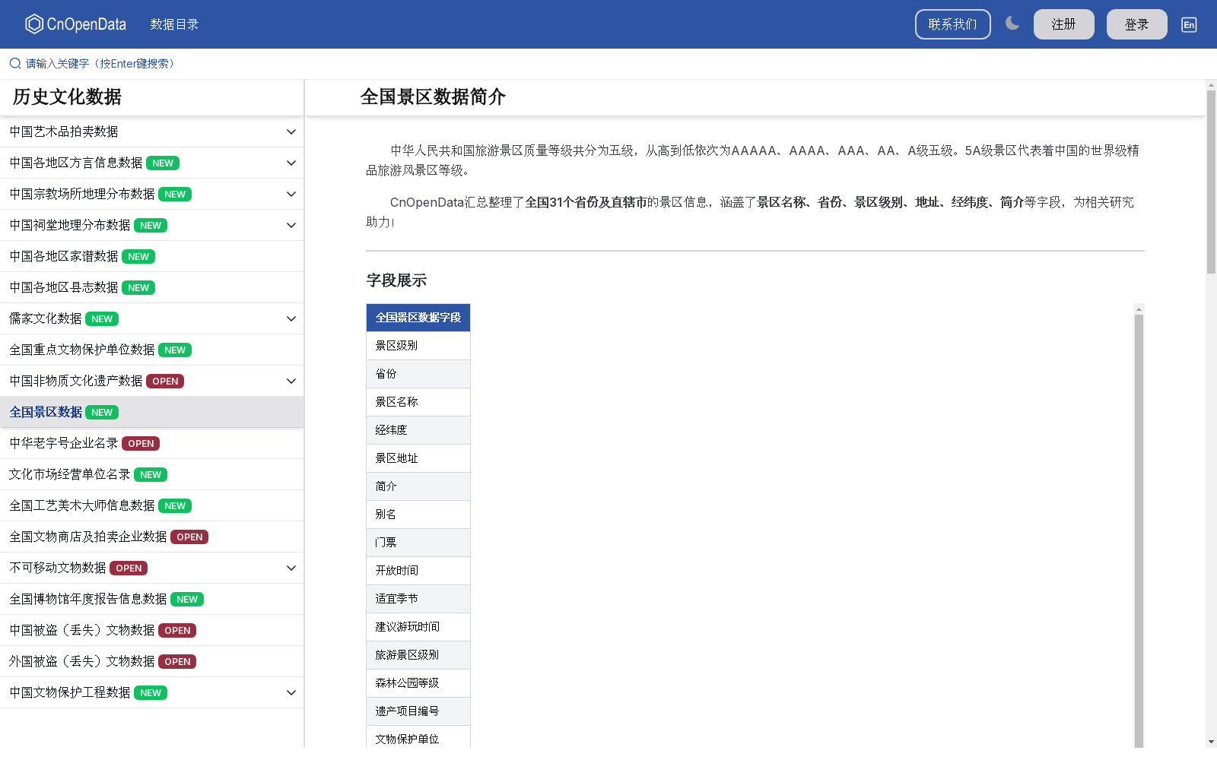Viewport: 1217px width, 760px height.
Task: Expand 儒家文化数据 chevron
Action: click(x=291, y=318)
